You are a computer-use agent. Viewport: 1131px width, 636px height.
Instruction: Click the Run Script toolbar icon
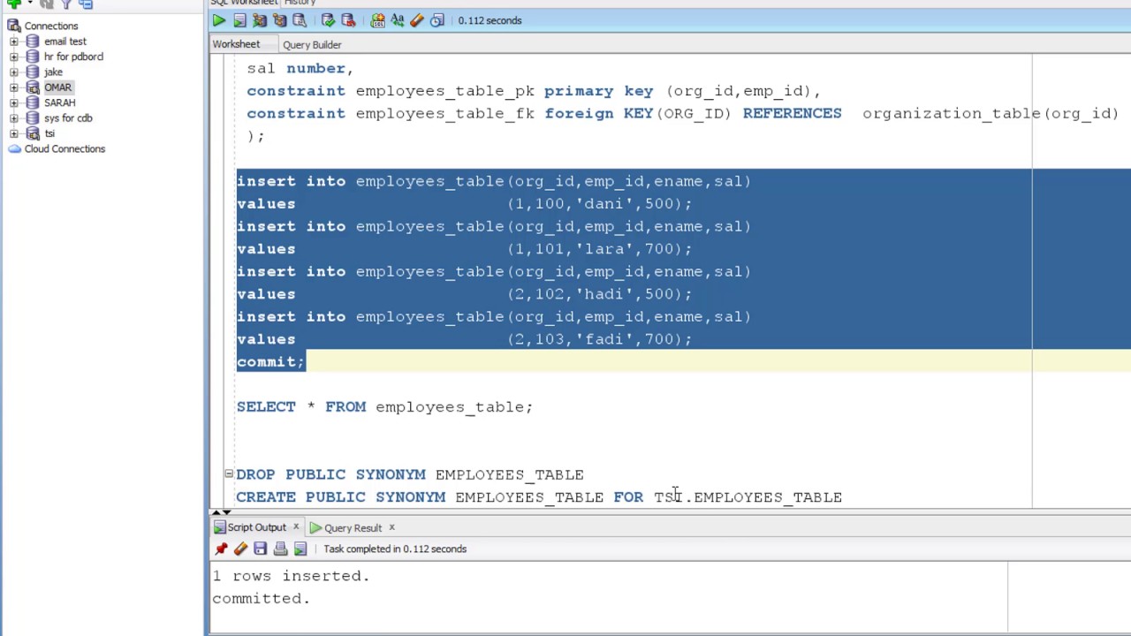coord(239,20)
